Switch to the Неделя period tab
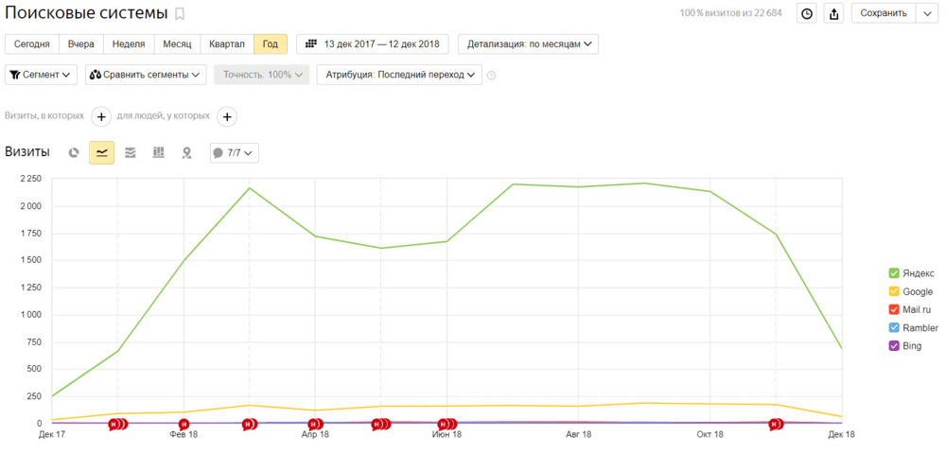This screenshot has height=454, width=946. (x=129, y=44)
